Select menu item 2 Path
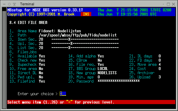 click(x=18, y=35)
